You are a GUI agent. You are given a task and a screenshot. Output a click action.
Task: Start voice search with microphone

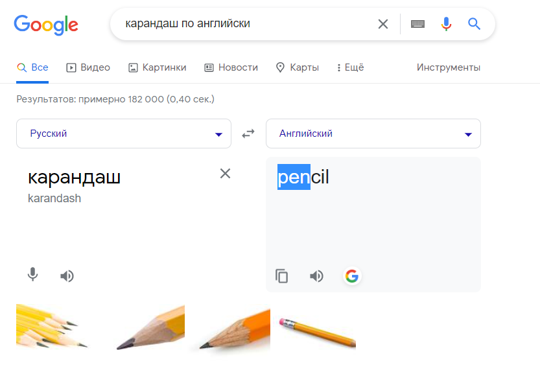446,24
